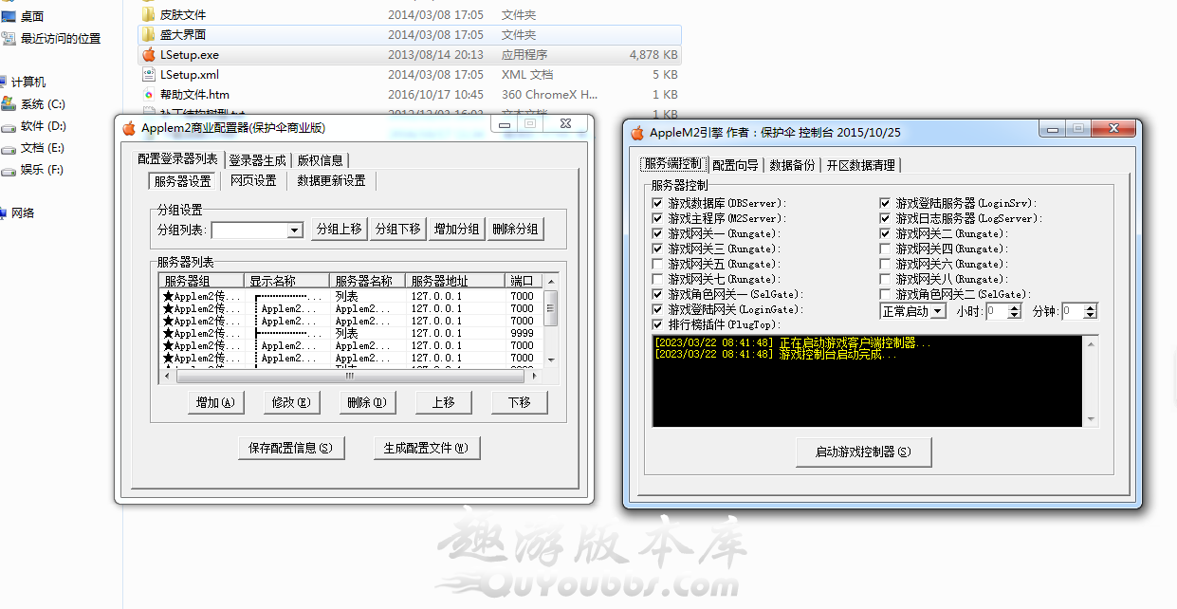Open the 开区数据清理 tab
The width and height of the screenshot is (1177, 609).
coord(860,165)
